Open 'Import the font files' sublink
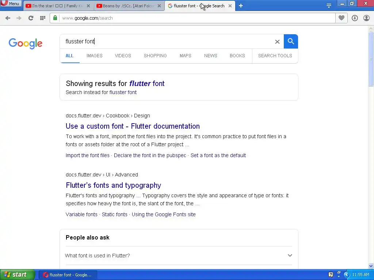Screen dimensions: 374x280 click(x=88, y=155)
